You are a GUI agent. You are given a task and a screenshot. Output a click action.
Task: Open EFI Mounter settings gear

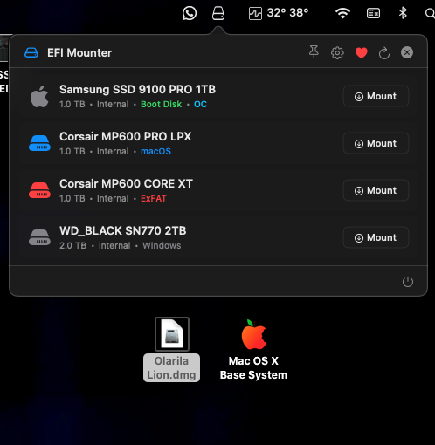(x=337, y=53)
